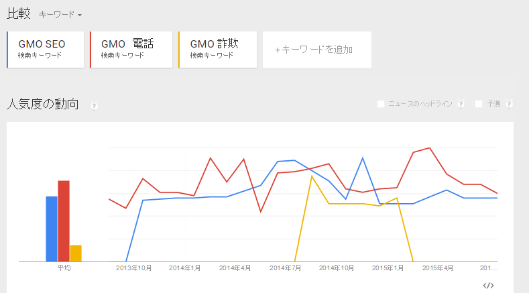Enable the 予測 forecast checkbox
The width and height of the screenshot is (529, 293).
click(479, 104)
